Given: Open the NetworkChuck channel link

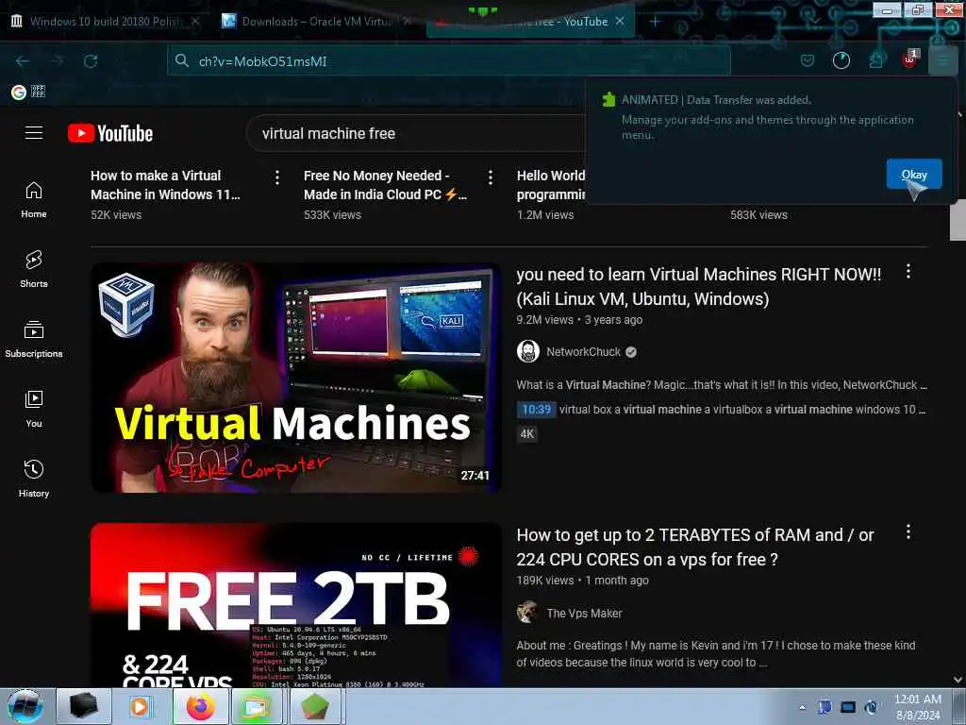Looking at the screenshot, I should pos(583,352).
